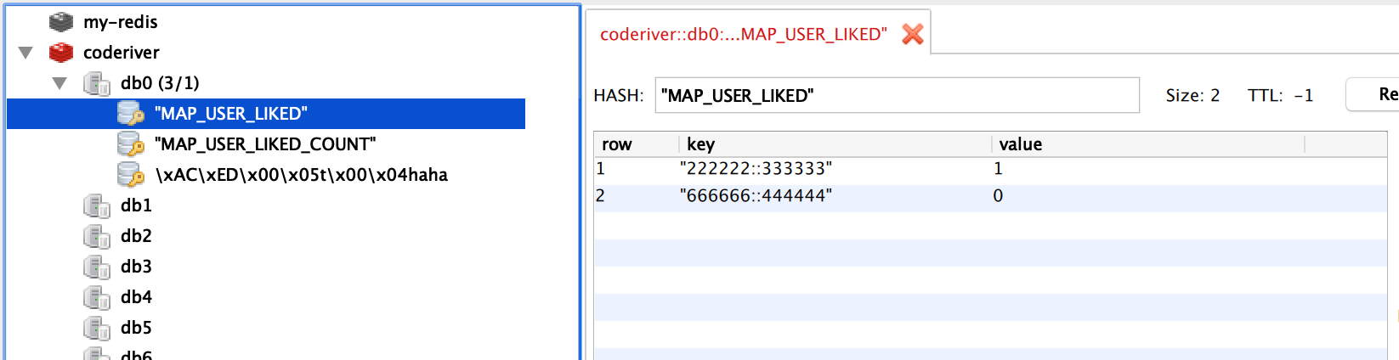The image size is (1399, 360).
Task: Click the MAP_USER_LIKED_COUNT key icon
Action: click(131, 144)
